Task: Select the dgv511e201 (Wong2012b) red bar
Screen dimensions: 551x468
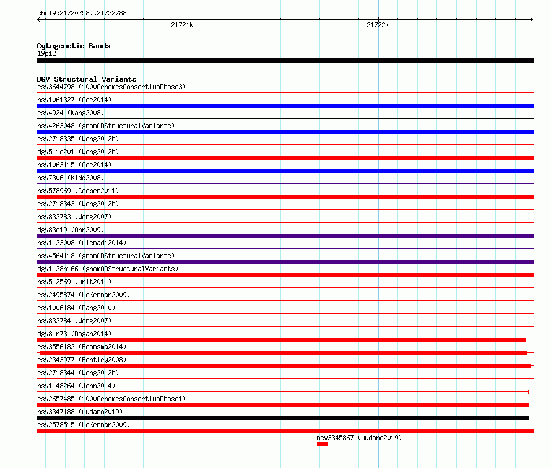Action: coord(285,158)
